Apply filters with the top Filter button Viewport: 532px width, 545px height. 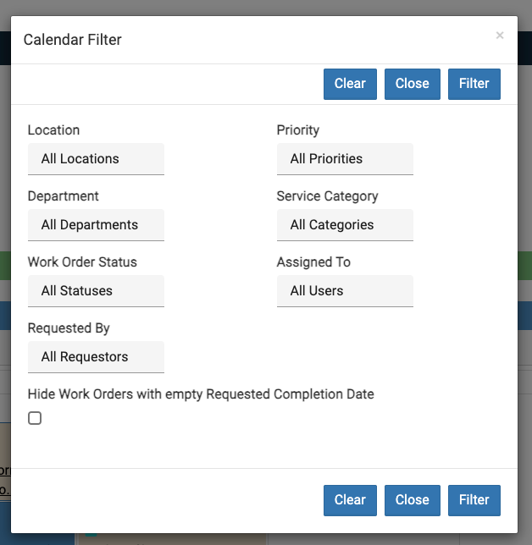pyautogui.click(x=474, y=84)
